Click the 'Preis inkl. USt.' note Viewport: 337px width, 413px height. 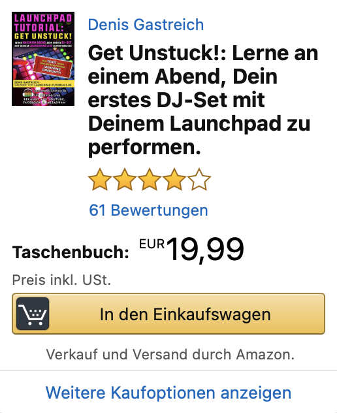point(61,280)
